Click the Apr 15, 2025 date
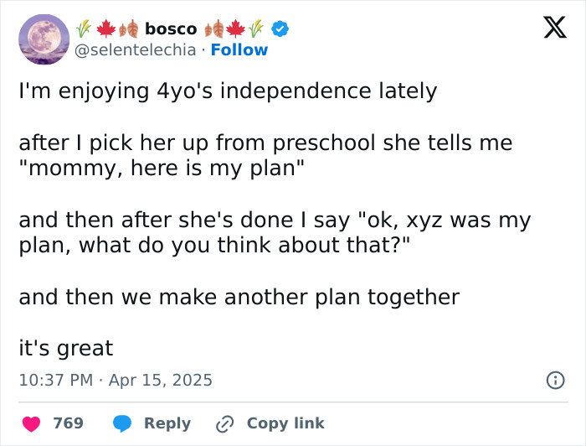Viewport: 586px width, 446px height. pyautogui.click(x=161, y=380)
